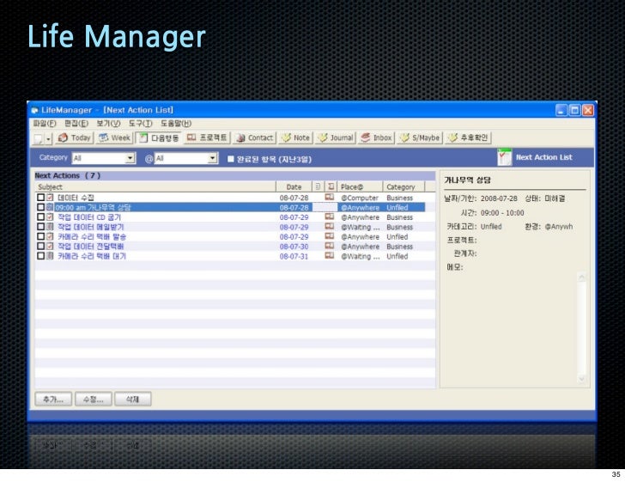Click the task type icon of 데이터 수집
Viewport: 625px width, 482px height.
(50, 198)
